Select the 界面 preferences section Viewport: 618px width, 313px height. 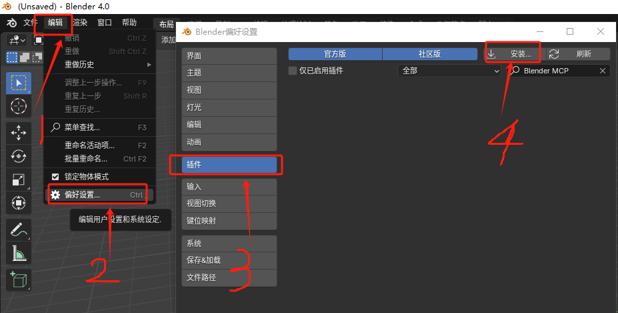[229, 56]
